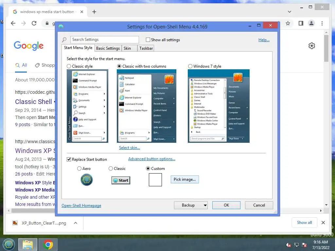Click the XP_Button_ClearT....png download name
The image size is (335, 251).
point(44,223)
